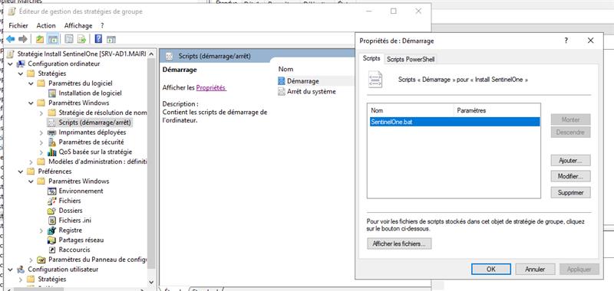This screenshot has height=291, width=614.
Task: Click the Imprimantes déployées printer icon
Action: pos(51,132)
